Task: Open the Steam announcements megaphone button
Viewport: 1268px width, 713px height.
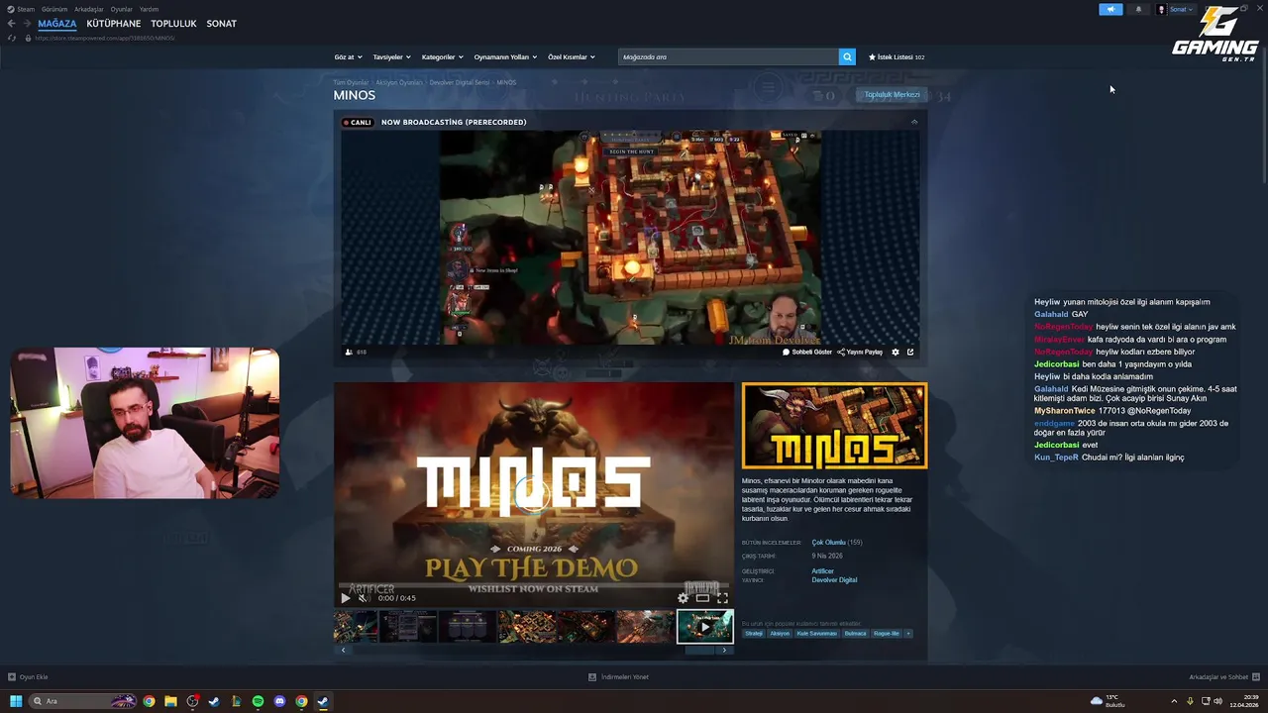Action: [1110, 9]
